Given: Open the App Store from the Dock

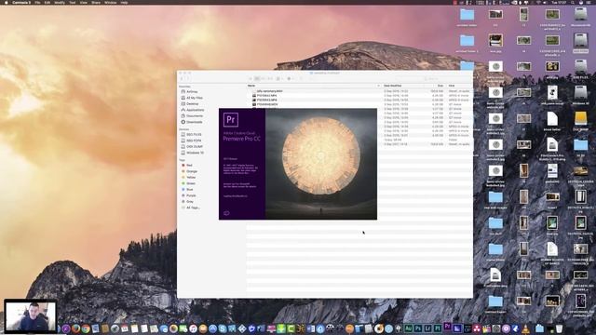Looking at the screenshot, I should (212, 328).
